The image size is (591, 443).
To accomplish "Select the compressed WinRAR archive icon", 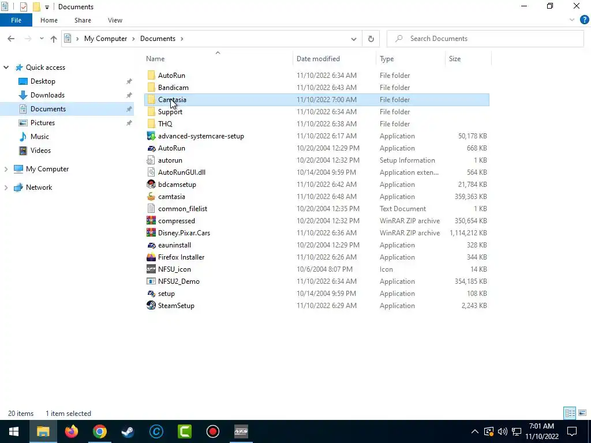I will (151, 221).
